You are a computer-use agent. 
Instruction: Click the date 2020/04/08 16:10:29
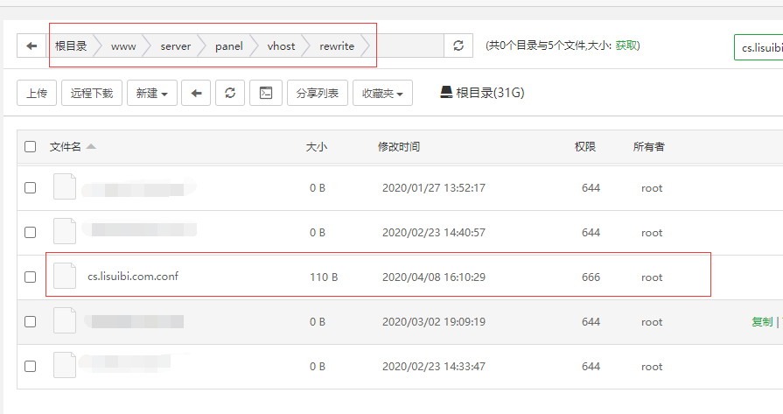click(433, 277)
